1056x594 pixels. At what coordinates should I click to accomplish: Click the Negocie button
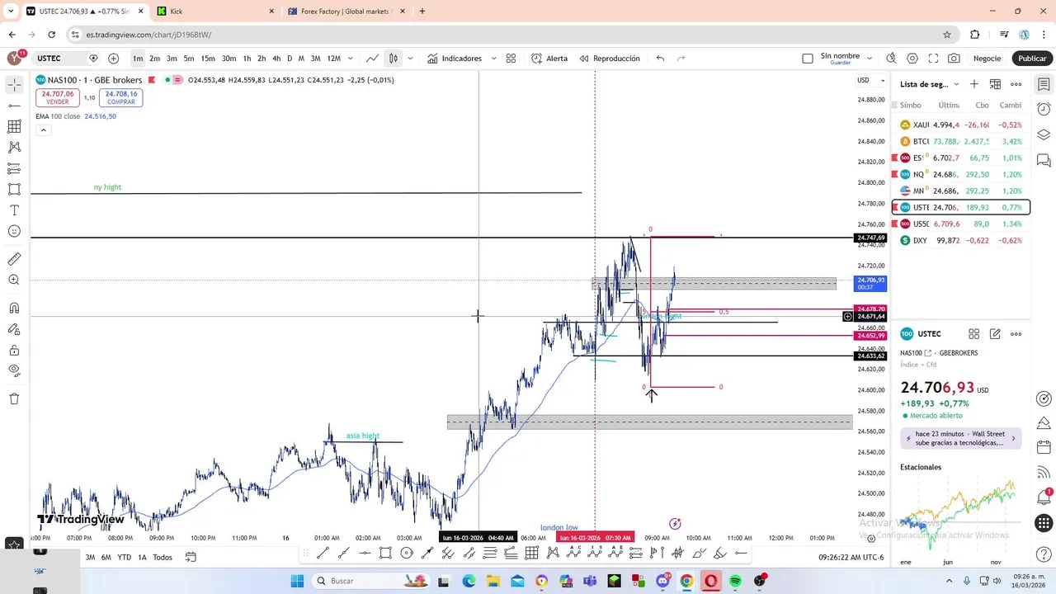click(987, 59)
